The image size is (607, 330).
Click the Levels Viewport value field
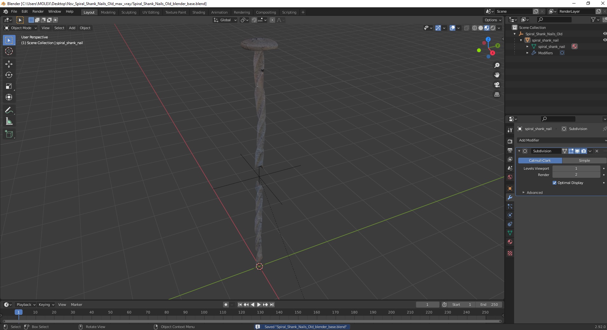click(x=576, y=168)
